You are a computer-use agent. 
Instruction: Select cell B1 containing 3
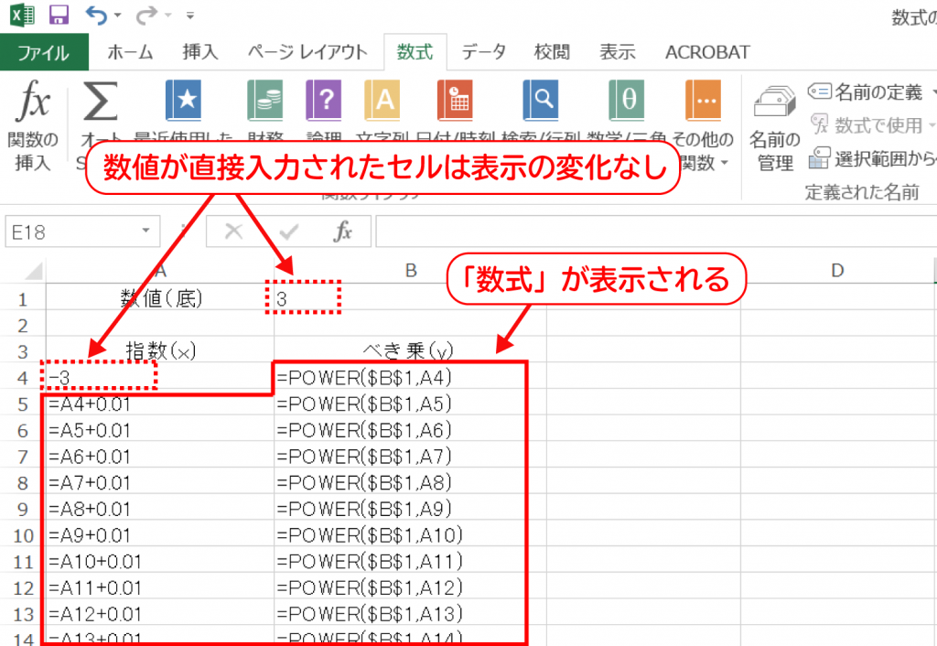click(410, 297)
